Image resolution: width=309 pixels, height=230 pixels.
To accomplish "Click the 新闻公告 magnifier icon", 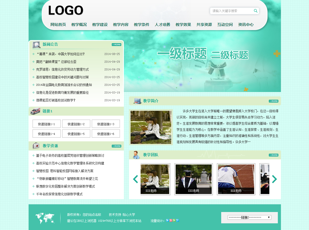I will [x=37, y=45].
